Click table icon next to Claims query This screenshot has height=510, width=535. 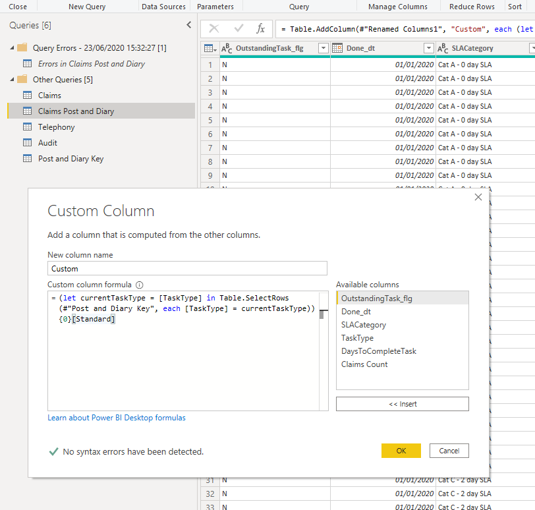click(x=27, y=95)
